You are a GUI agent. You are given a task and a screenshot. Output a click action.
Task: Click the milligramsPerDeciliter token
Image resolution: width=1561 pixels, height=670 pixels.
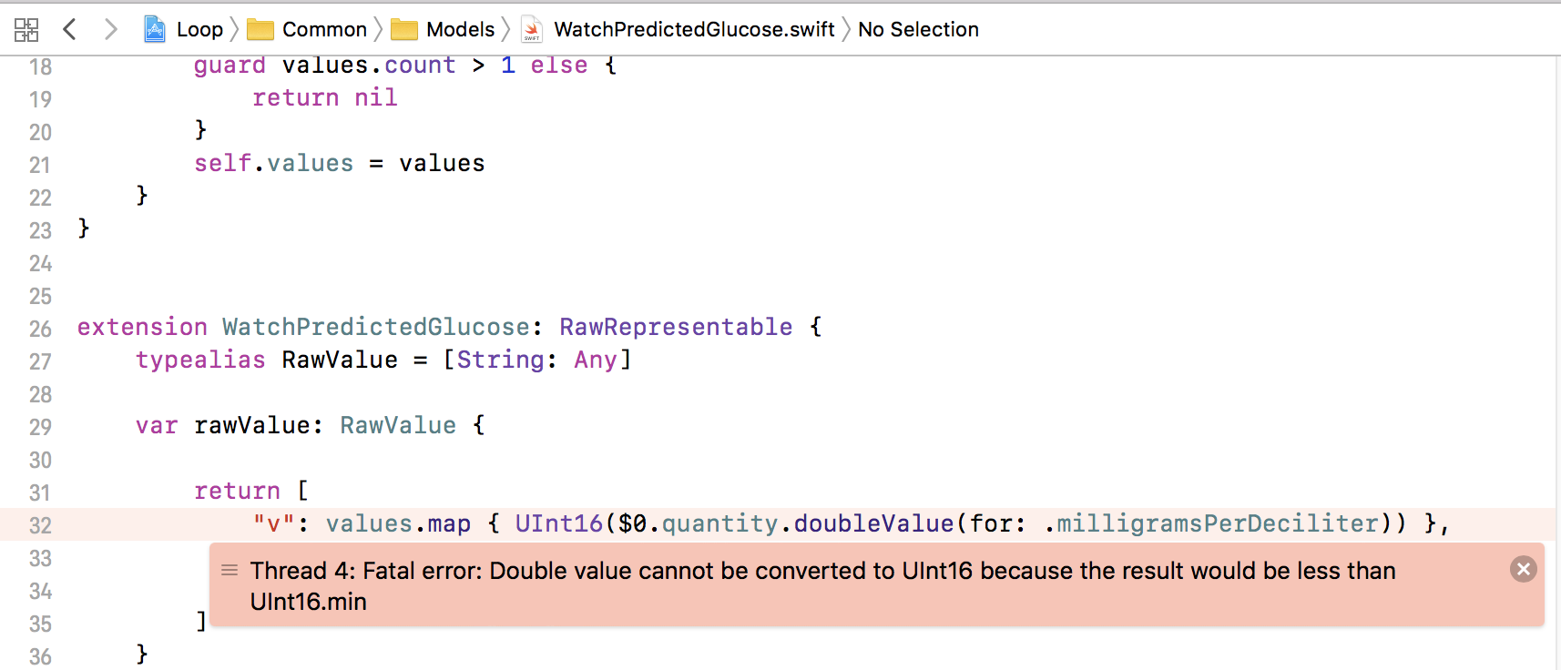[1217, 523]
